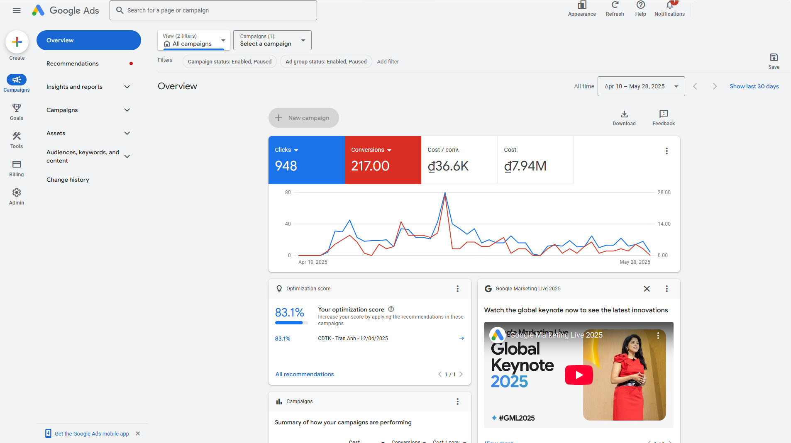The image size is (791, 443).
Task: Go to the next date range
Action: pyautogui.click(x=714, y=86)
